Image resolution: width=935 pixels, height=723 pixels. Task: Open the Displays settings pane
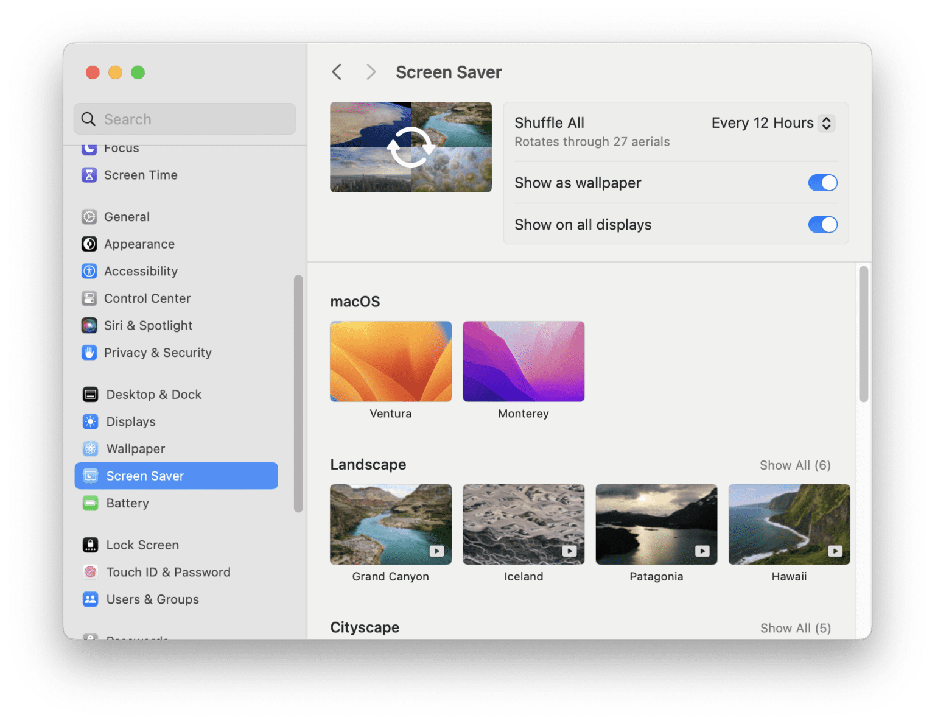[x=89, y=421]
